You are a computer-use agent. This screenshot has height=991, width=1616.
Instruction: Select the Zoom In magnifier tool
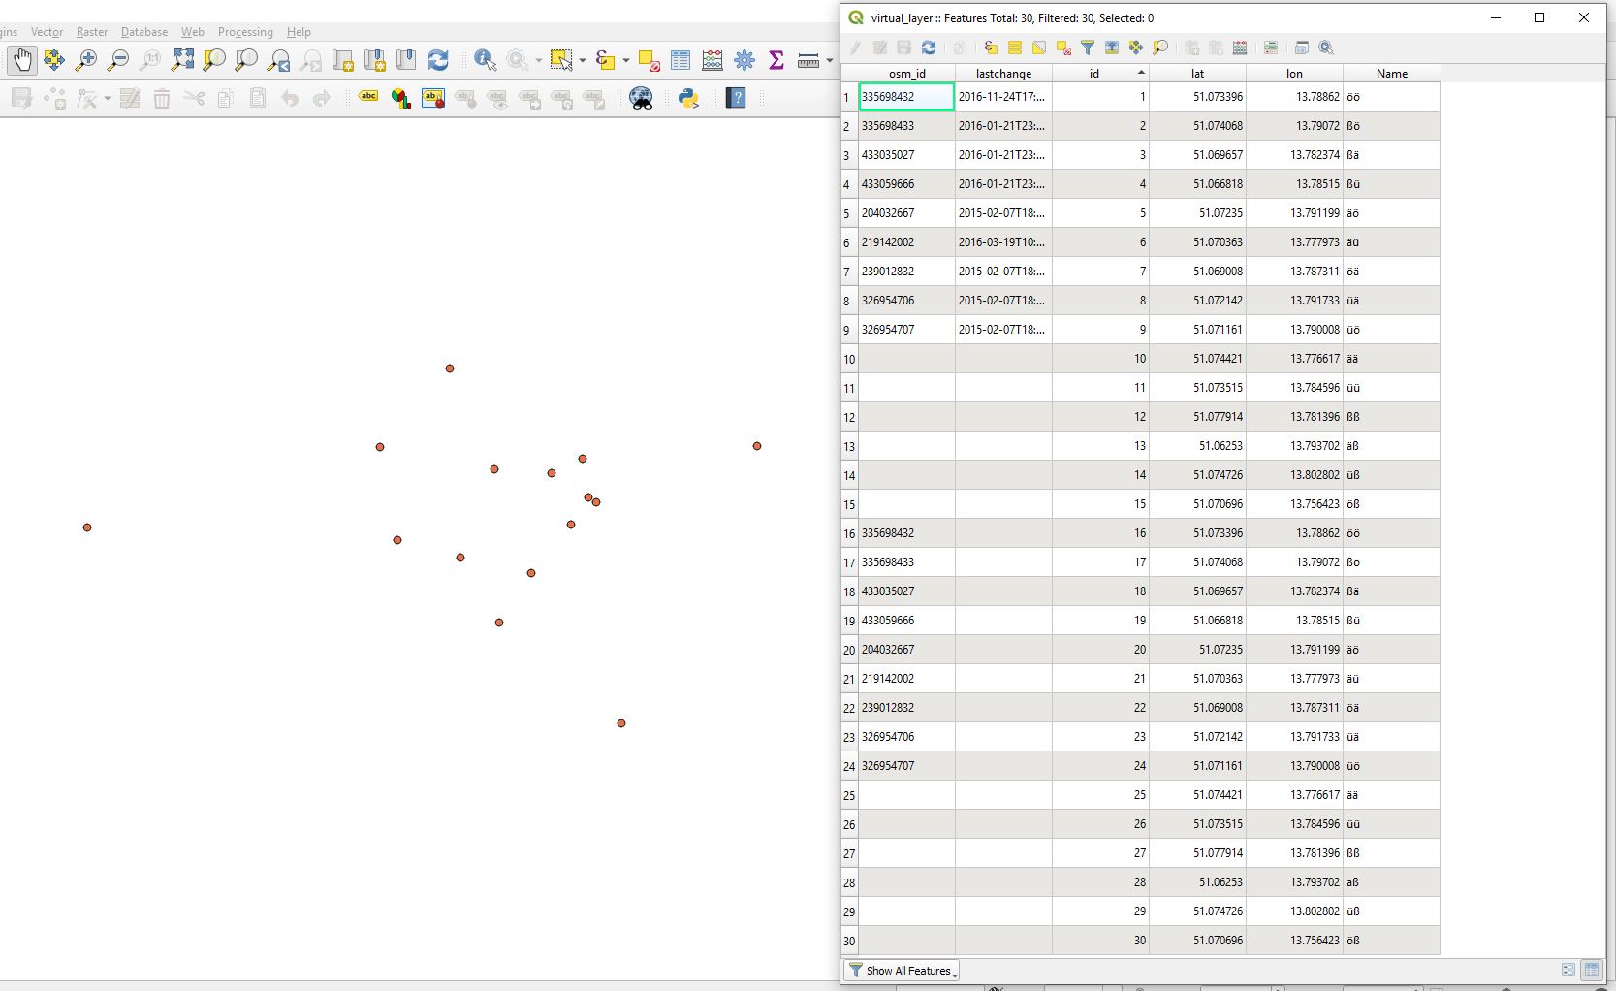86,60
